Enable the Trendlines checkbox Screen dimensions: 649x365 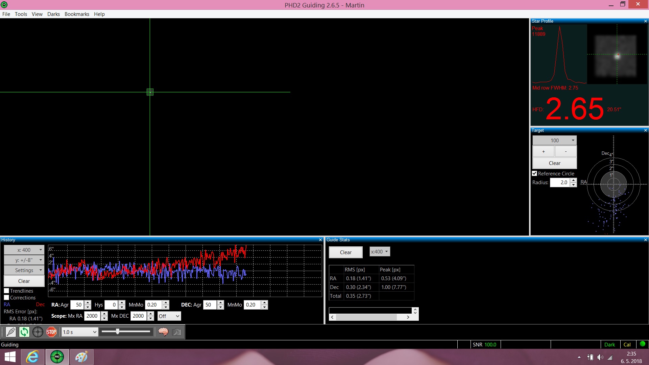tap(6, 291)
